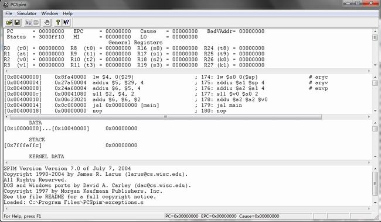Click the yellow question mark Help icon

click(x=58, y=23)
